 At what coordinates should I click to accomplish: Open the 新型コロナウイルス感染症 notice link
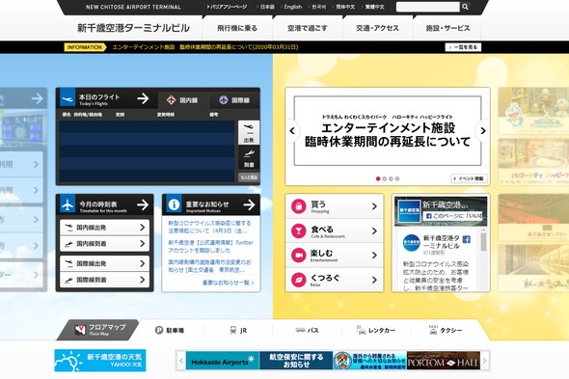point(209,227)
